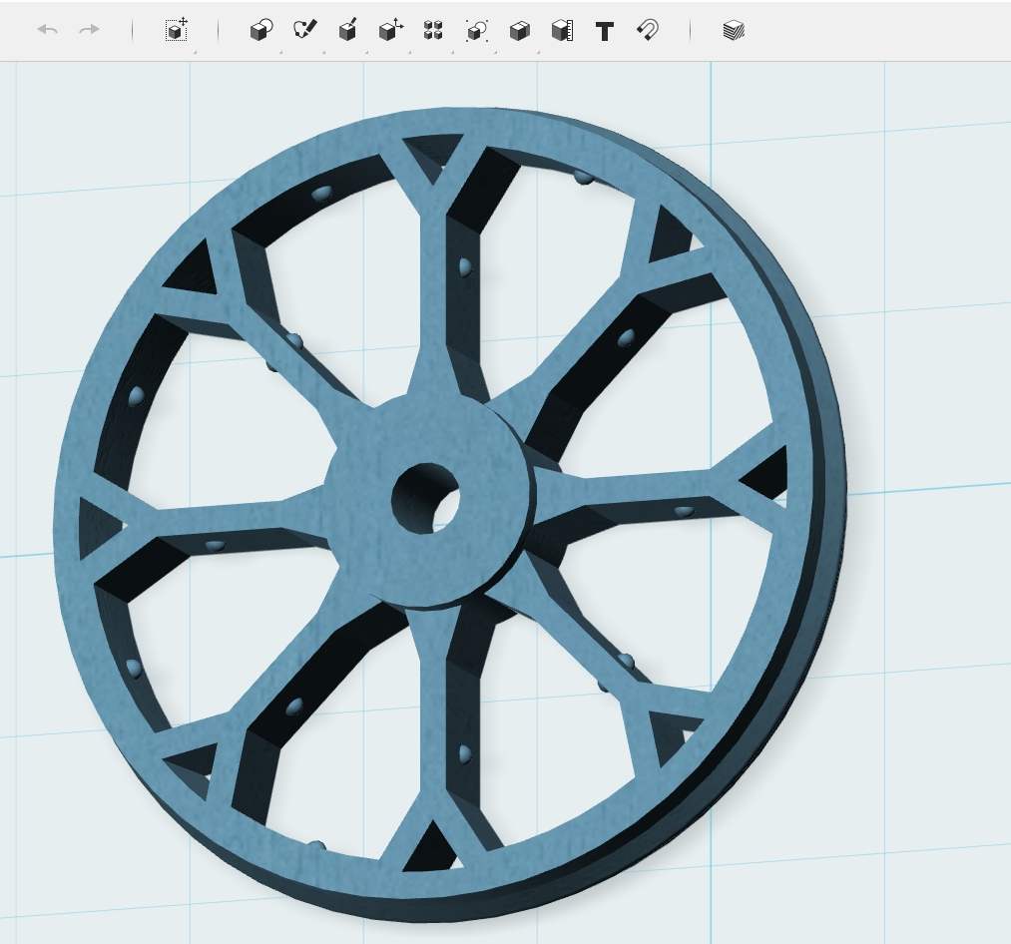Select the Text tool
This screenshot has height=944, width=1011.
[x=604, y=32]
